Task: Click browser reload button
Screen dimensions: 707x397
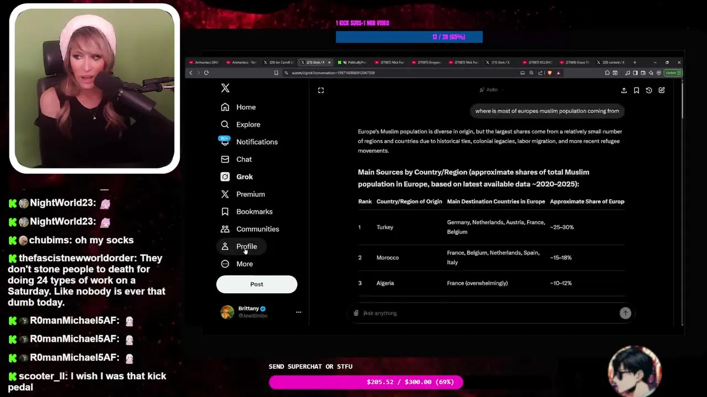Action: [x=206, y=73]
